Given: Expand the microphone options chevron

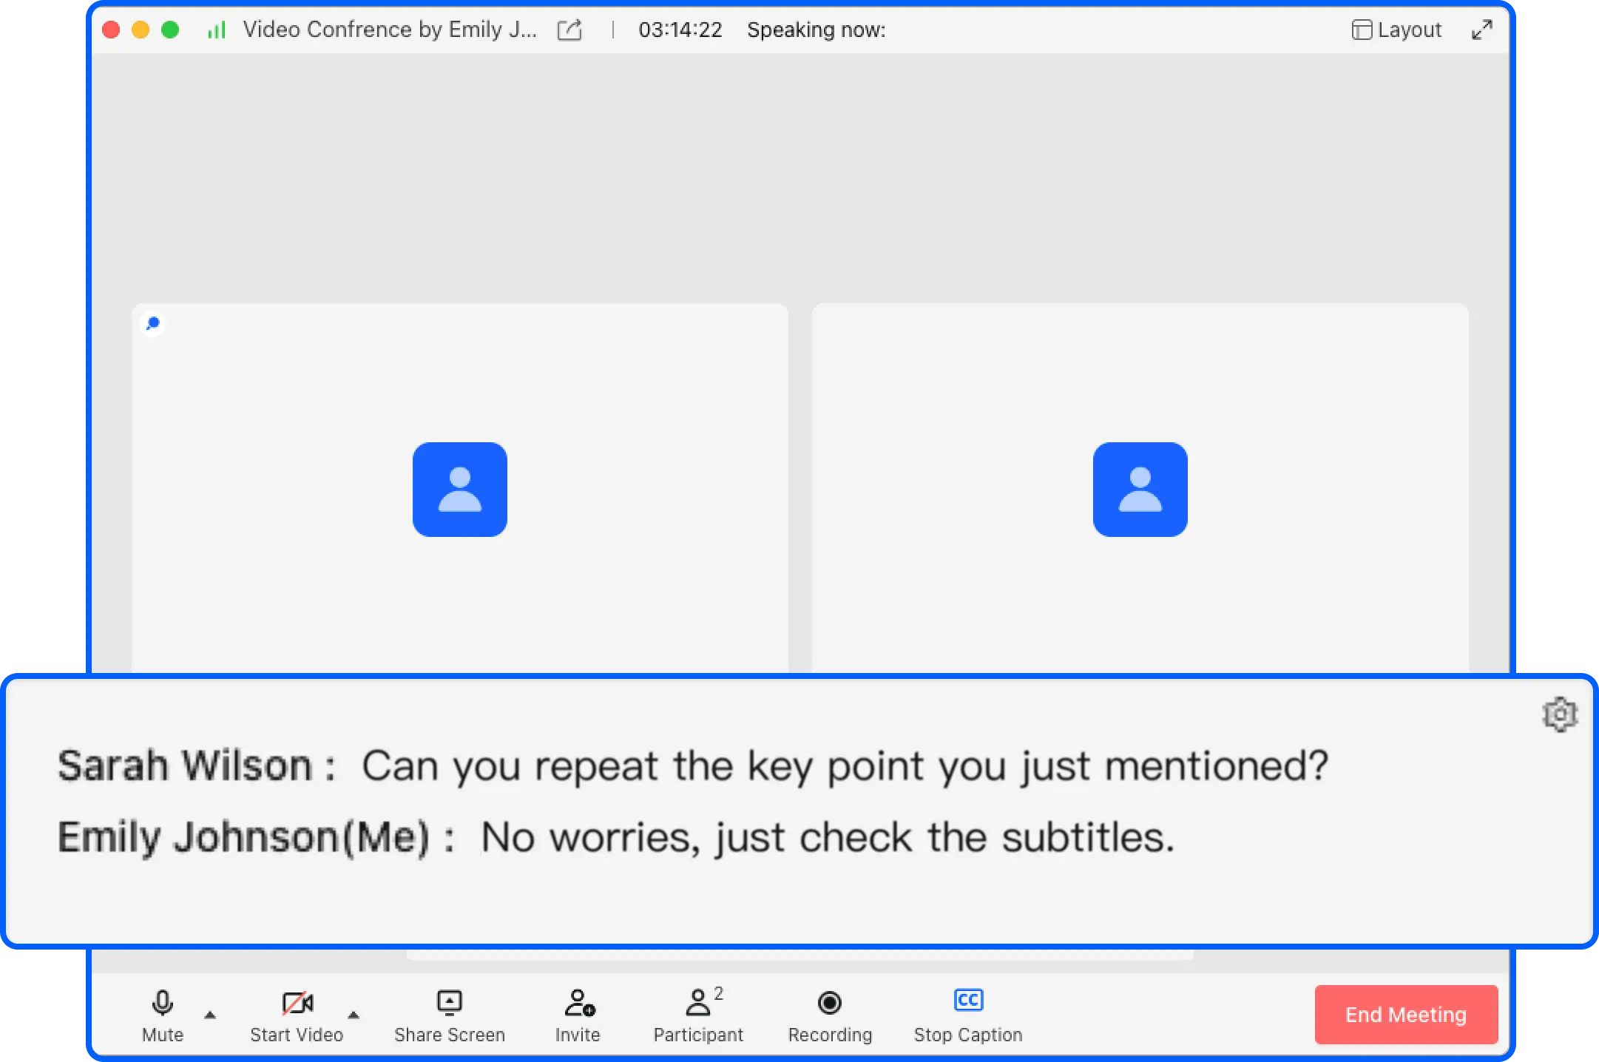Looking at the screenshot, I should [210, 1015].
